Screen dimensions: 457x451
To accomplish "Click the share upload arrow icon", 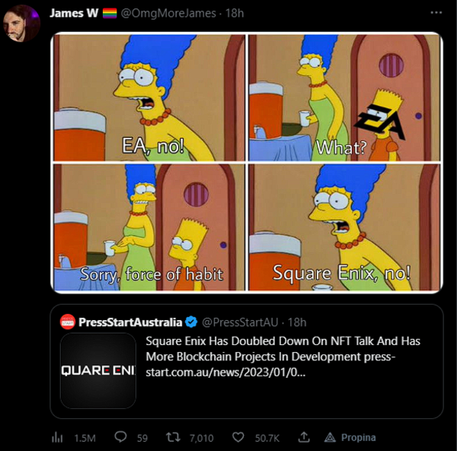I will [304, 437].
